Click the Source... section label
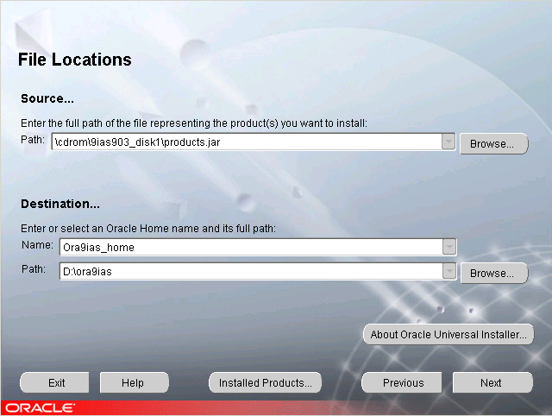 [x=47, y=98]
